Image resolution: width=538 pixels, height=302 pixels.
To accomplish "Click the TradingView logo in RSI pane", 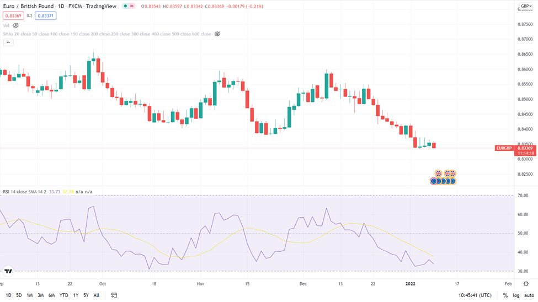I will pyautogui.click(x=8, y=271).
